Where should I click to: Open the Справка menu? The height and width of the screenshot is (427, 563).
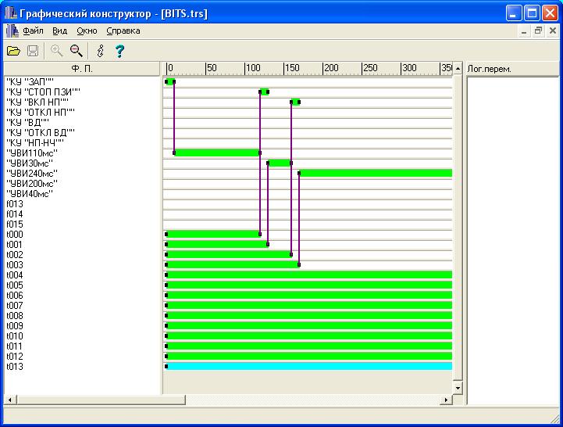pyautogui.click(x=123, y=31)
